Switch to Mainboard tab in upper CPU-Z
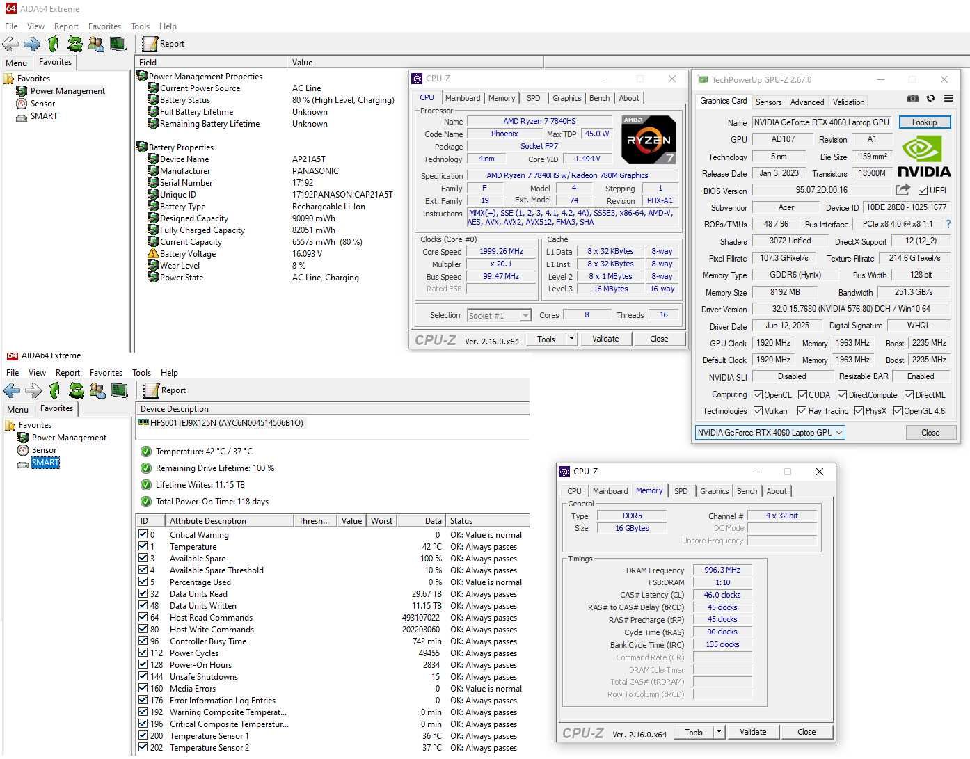Screen dimensions: 970x759 tap(463, 98)
